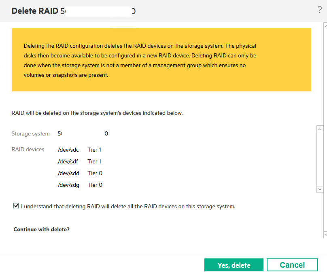Image resolution: width=327 pixels, height=275 pixels.
Task: Click the /dev/sdf RAID device entry
Action: [x=68, y=161]
